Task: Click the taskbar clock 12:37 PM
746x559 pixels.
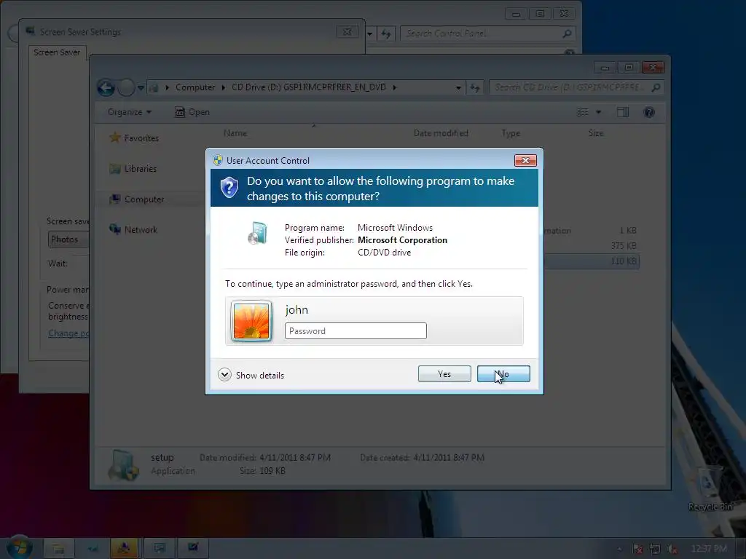Action: point(709,549)
